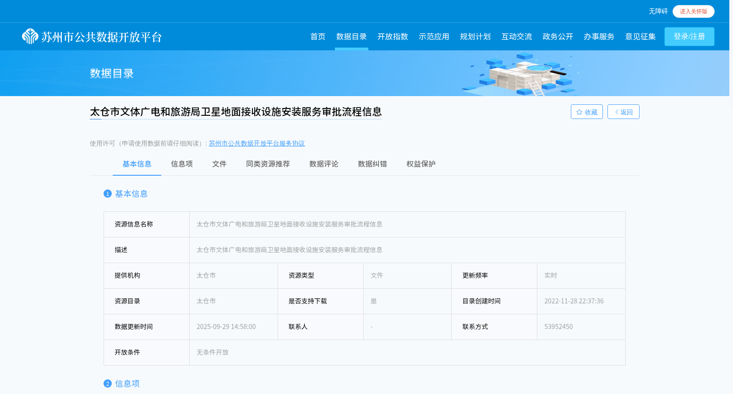Click the 开放条件 label cell
The image size is (733, 394).
tap(147, 352)
